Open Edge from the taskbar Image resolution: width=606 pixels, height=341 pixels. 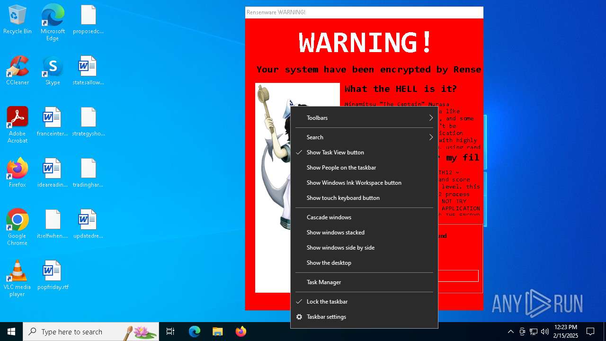(195, 332)
